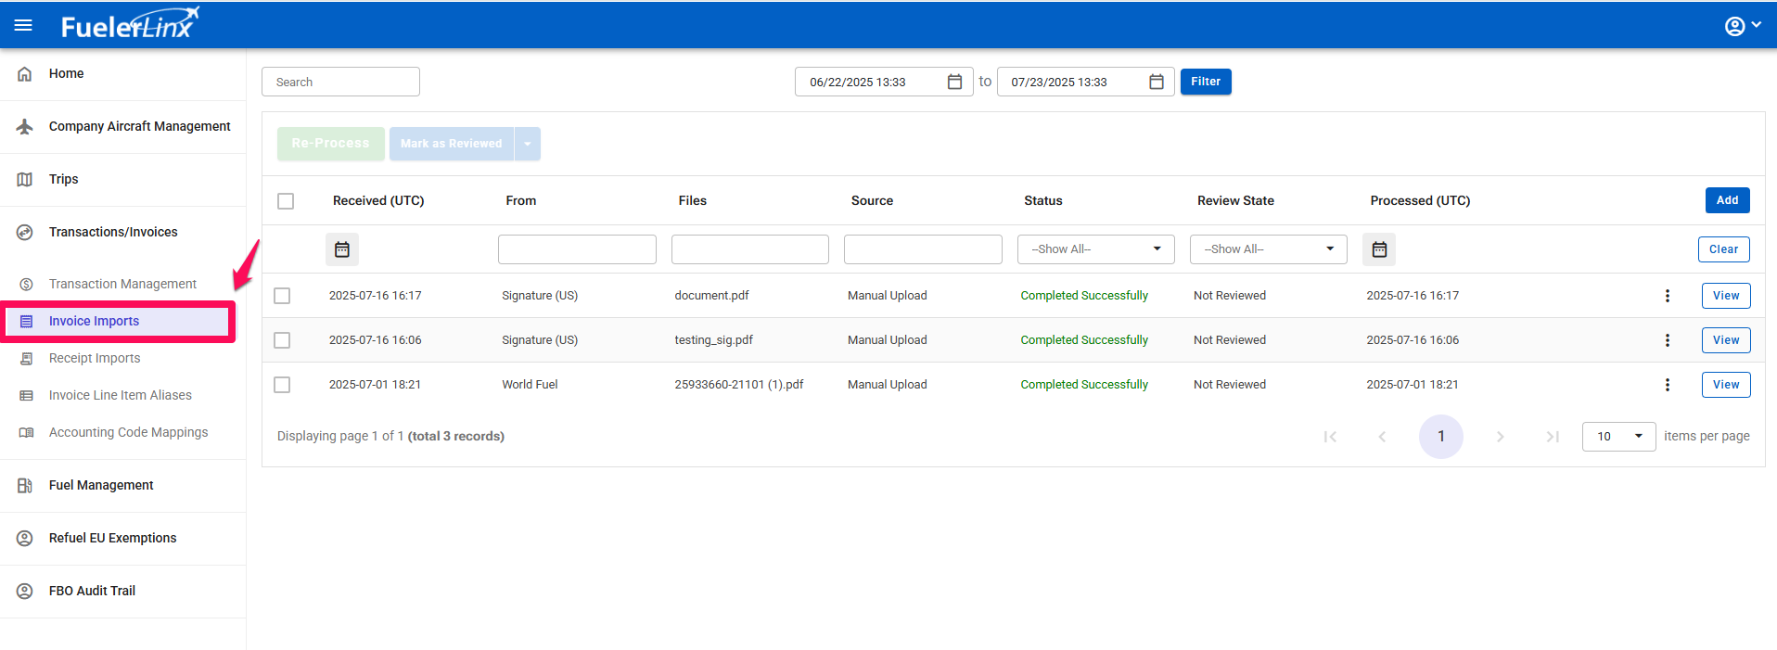Screen dimensions: 1777x650
Task: Click the Add button
Action: click(x=1726, y=200)
